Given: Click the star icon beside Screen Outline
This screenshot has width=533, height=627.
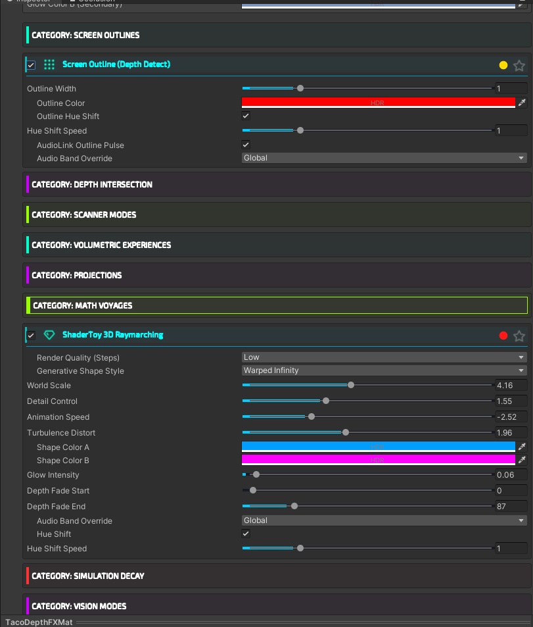Looking at the screenshot, I should pos(519,65).
